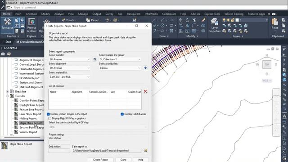Remove corridor with the red X icon

click(x=145, y=91)
